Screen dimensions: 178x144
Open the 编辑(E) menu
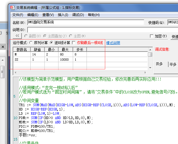point(33,15)
